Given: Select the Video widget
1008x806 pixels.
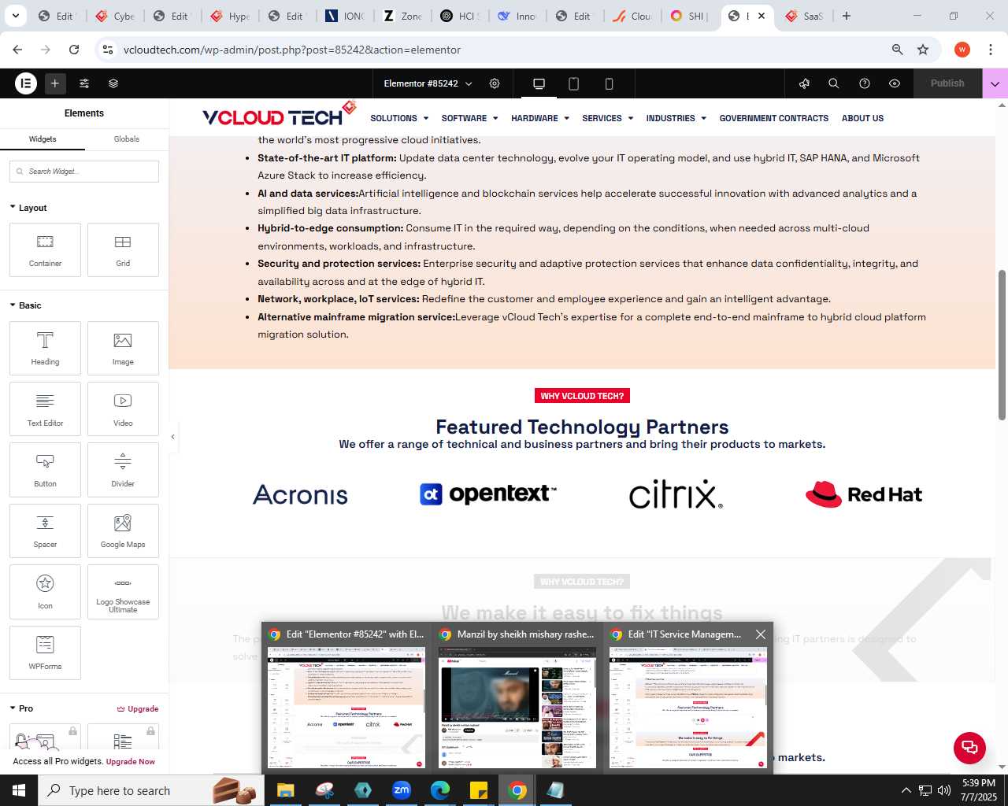Looking at the screenshot, I should (x=123, y=409).
